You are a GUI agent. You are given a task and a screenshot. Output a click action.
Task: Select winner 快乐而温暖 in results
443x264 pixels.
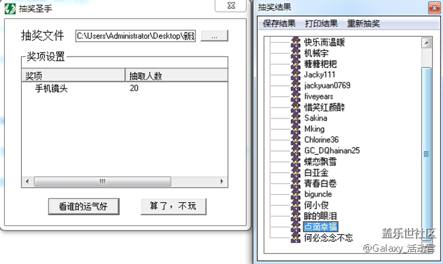(324, 42)
